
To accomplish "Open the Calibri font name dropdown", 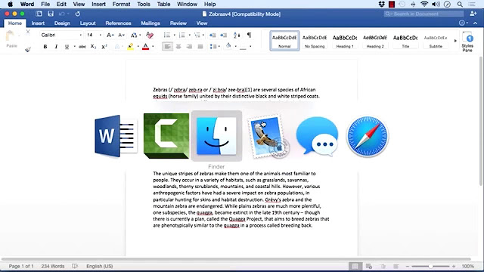I will [x=61, y=35].
